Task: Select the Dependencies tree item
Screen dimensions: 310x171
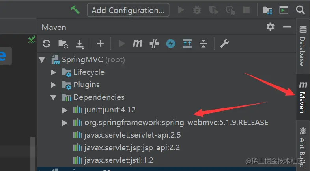Action: coord(99,97)
